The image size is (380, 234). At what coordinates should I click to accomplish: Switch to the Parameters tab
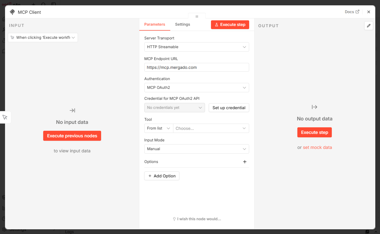click(x=155, y=24)
